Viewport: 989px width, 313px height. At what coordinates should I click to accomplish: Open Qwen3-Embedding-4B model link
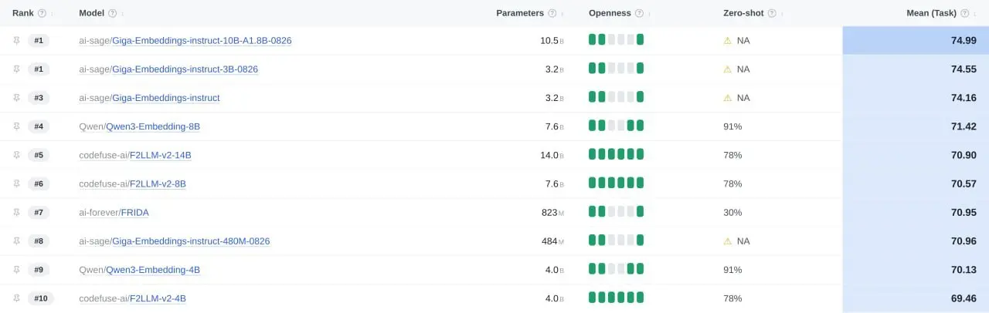click(x=153, y=270)
